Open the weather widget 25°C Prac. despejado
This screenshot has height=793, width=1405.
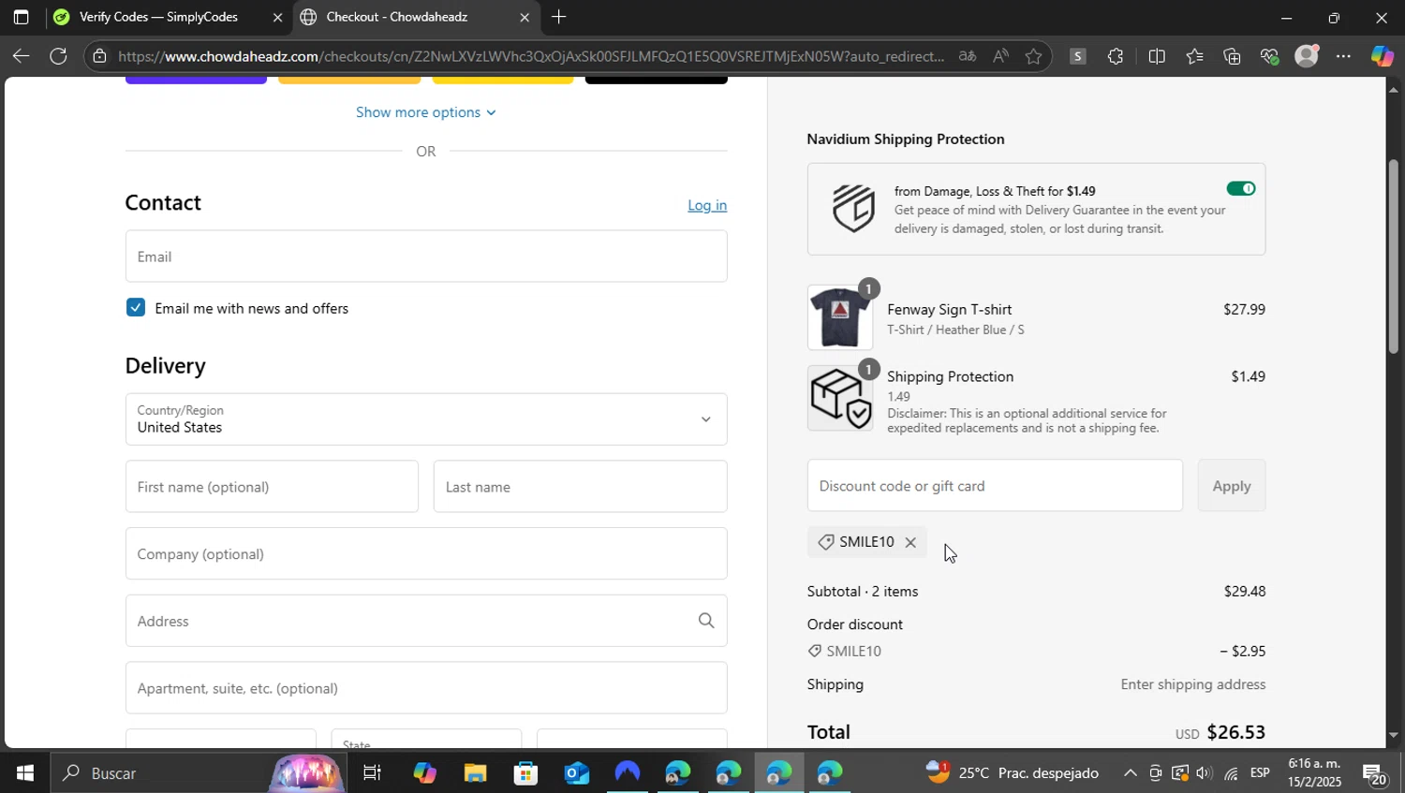pos(1012,773)
